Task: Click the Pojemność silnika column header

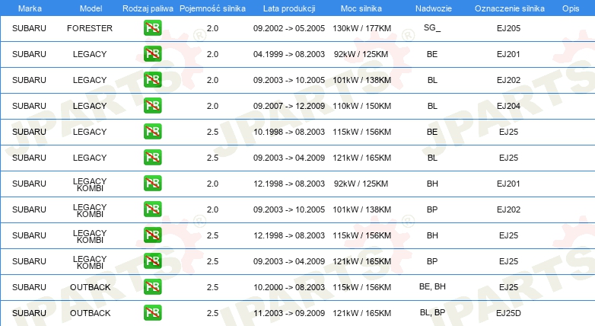Action: [212, 8]
